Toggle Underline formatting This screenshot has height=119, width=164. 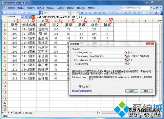point(90,13)
